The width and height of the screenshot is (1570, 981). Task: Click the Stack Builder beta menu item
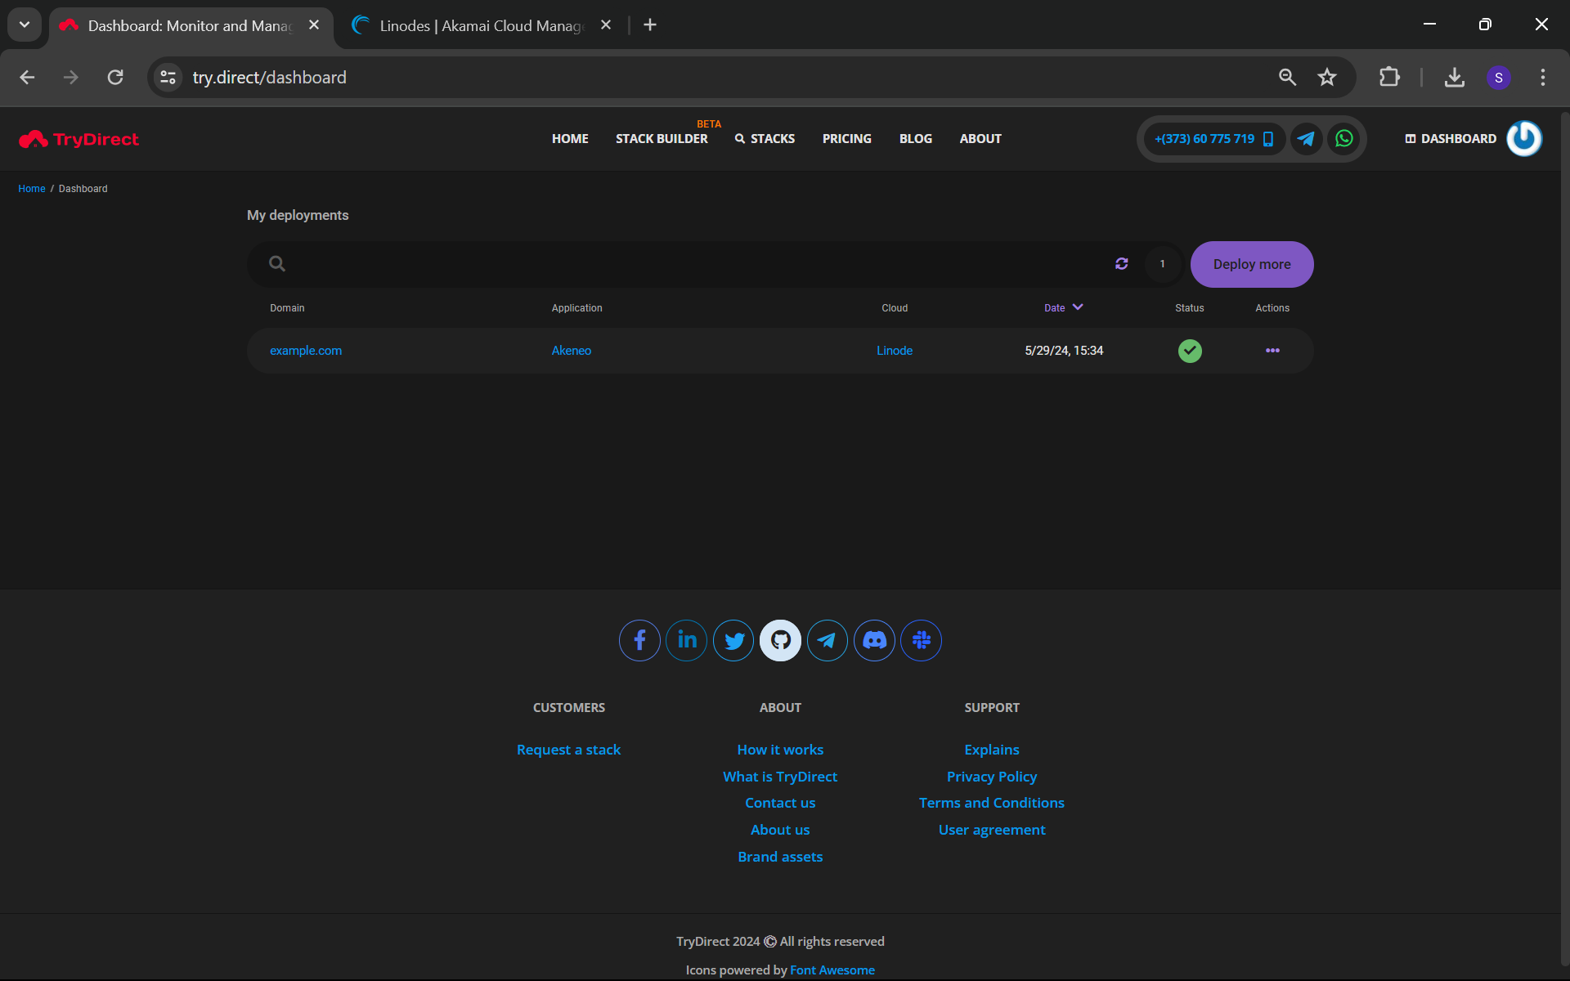pyautogui.click(x=663, y=138)
